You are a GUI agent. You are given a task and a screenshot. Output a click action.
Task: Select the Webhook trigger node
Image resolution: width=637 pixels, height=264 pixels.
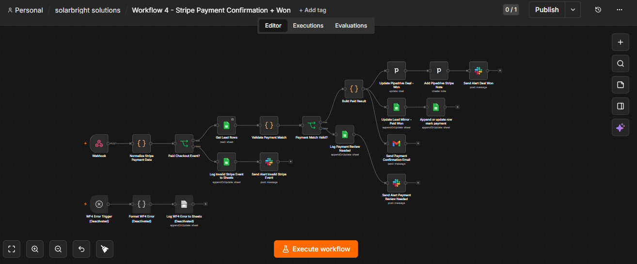coord(99,143)
